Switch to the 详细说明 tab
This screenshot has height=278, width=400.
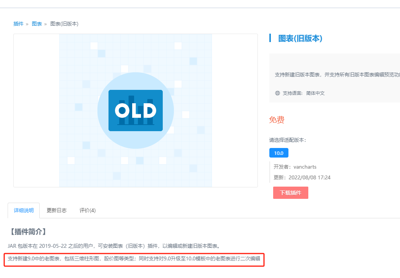pos(24,210)
